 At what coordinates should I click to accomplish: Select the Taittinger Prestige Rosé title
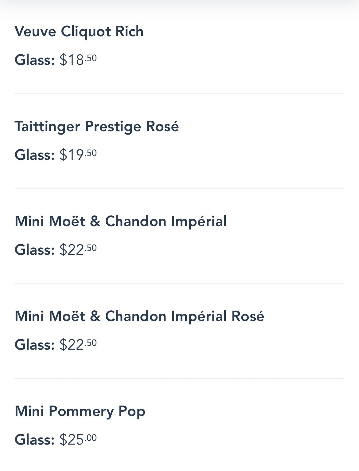pos(96,127)
